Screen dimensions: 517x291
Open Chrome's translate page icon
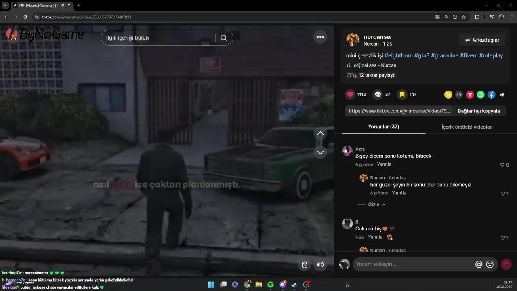click(x=437, y=17)
